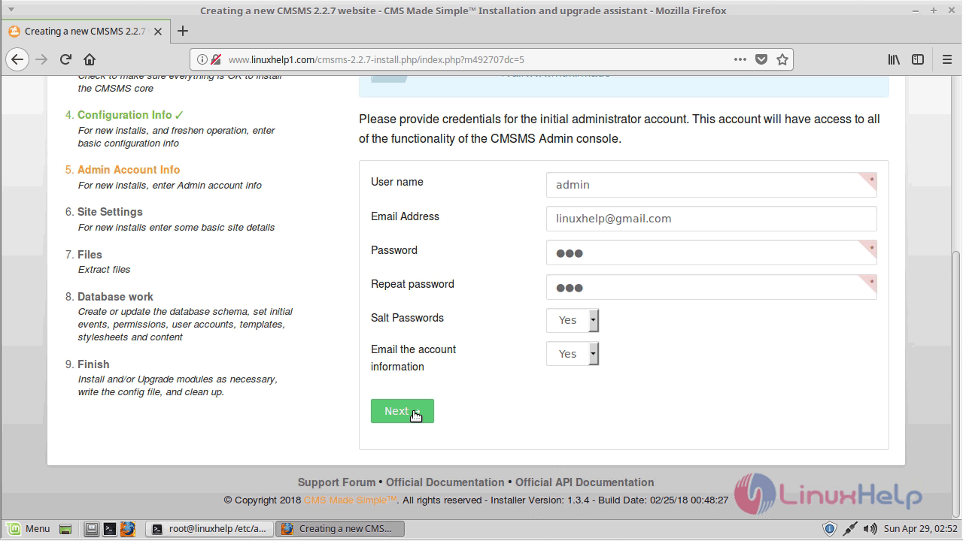963x541 pixels.
Task: Open the volume control in the tray
Action: point(870,528)
